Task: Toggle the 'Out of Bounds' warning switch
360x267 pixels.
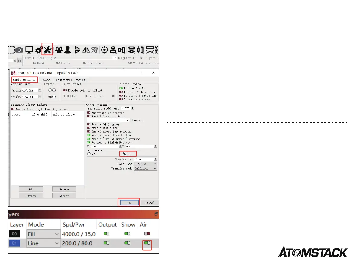Action: coord(89,139)
